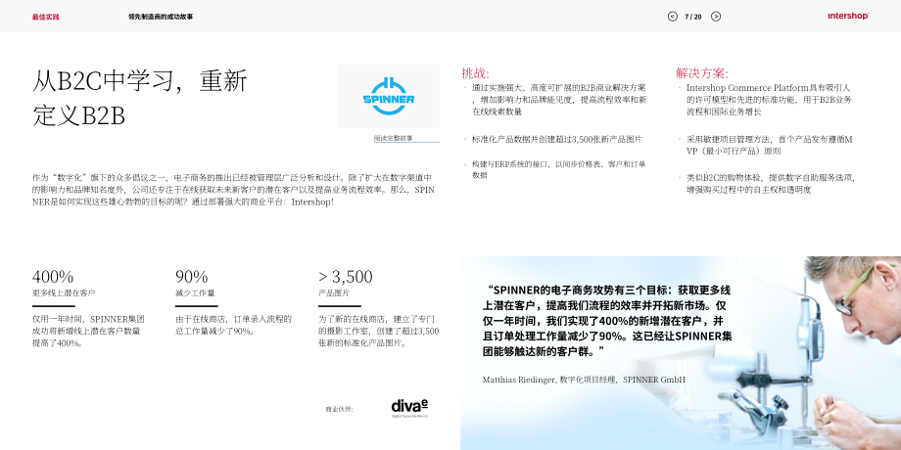Click the paragraph starting 为了新的在线商店
This screenshot has width=901, height=450.
[379, 332]
